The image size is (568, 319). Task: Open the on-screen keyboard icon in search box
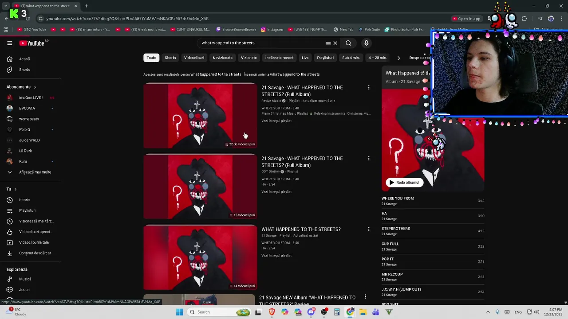tap(328, 43)
